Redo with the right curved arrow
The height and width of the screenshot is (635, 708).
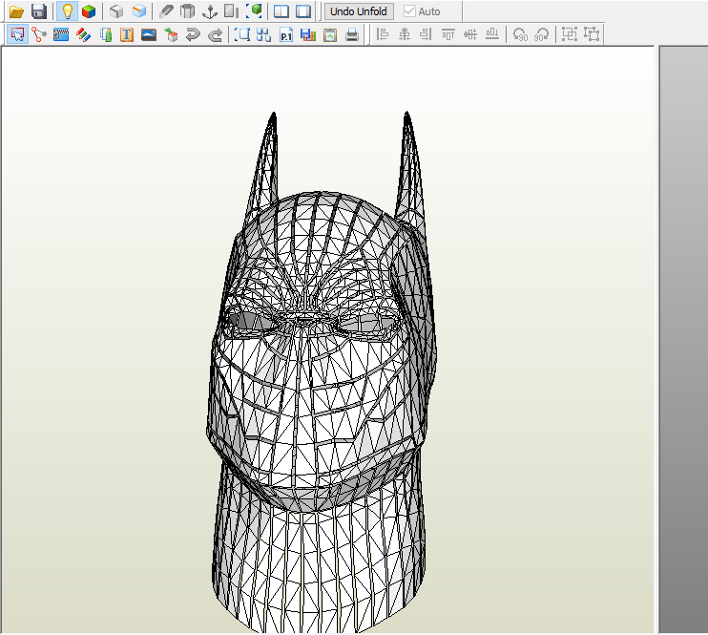click(x=215, y=34)
